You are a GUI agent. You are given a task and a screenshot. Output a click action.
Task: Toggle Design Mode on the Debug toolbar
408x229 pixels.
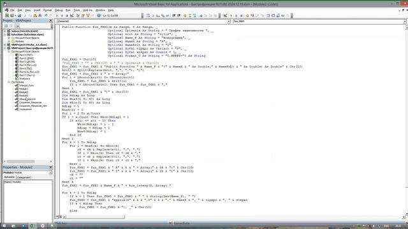coord(225,15)
